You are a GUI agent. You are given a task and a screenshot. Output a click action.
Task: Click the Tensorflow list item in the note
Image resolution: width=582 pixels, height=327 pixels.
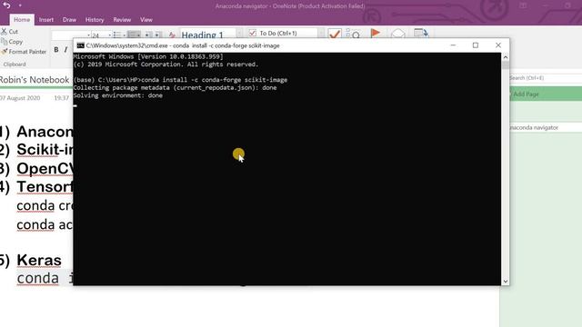(x=36, y=187)
